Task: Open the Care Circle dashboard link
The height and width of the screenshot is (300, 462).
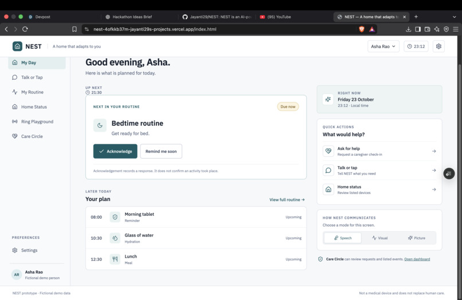Action: (x=417, y=259)
